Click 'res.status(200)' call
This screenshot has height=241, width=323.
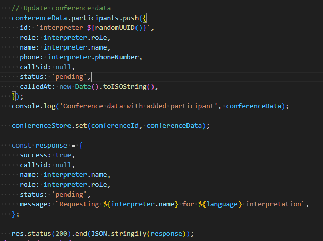click(41, 234)
